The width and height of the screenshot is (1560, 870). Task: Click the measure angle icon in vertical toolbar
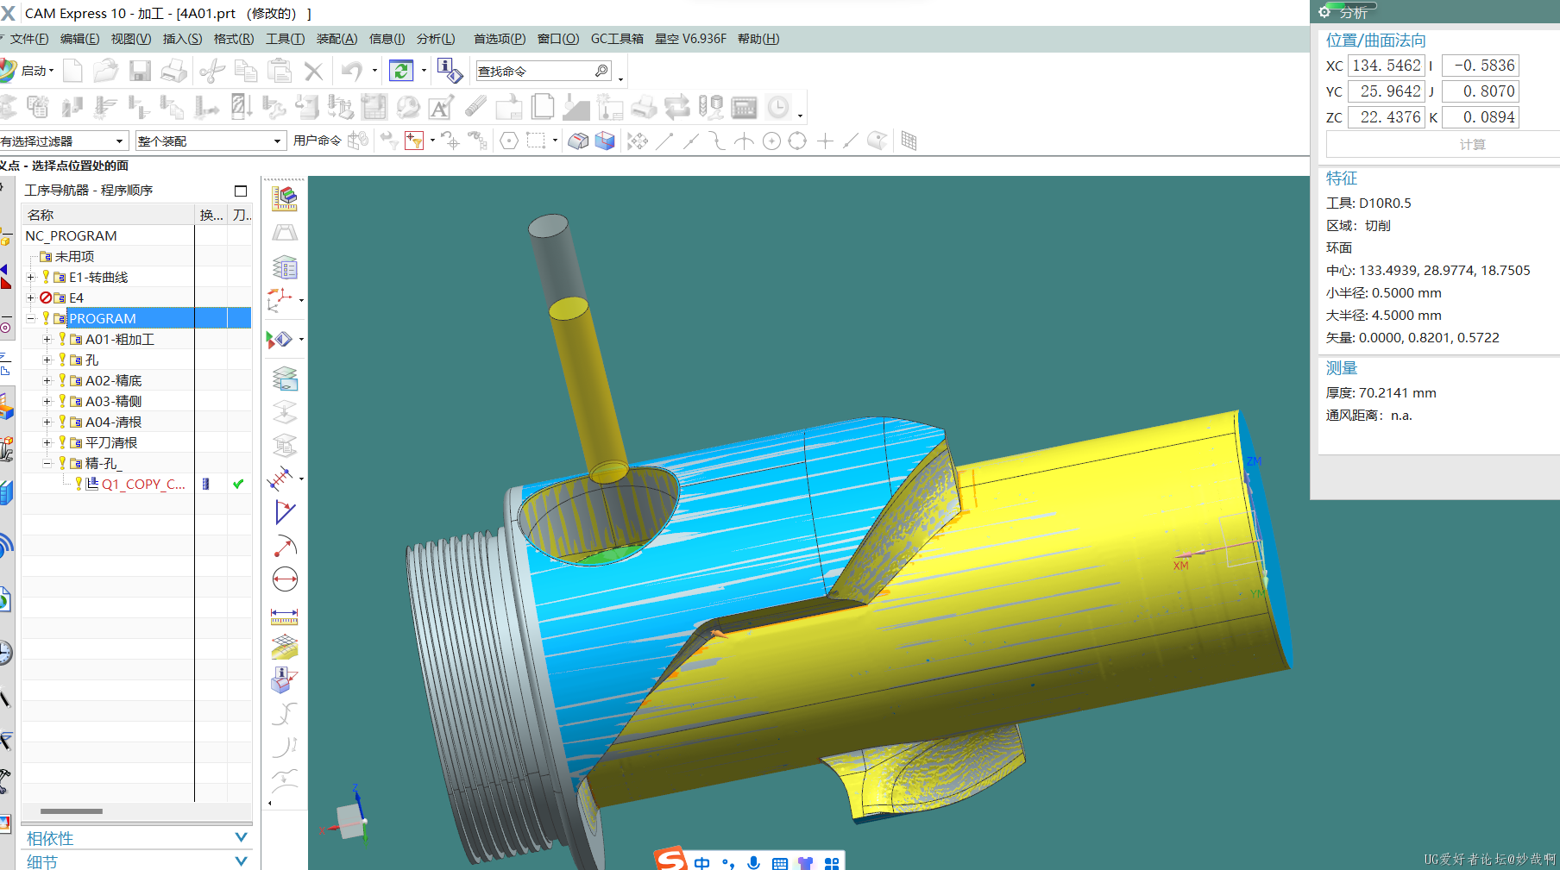[x=285, y=512]
